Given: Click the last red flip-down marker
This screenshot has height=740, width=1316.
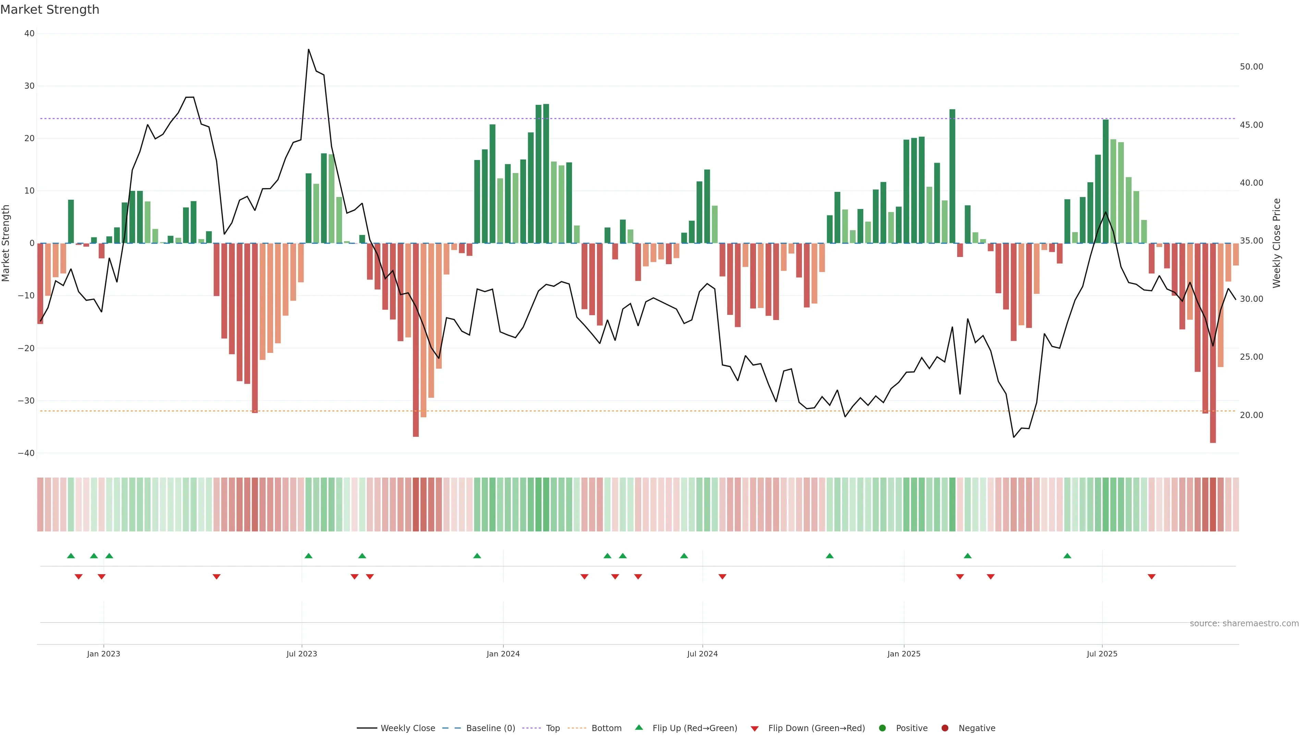Looking at the screenshot, I should coord(1151,577).
